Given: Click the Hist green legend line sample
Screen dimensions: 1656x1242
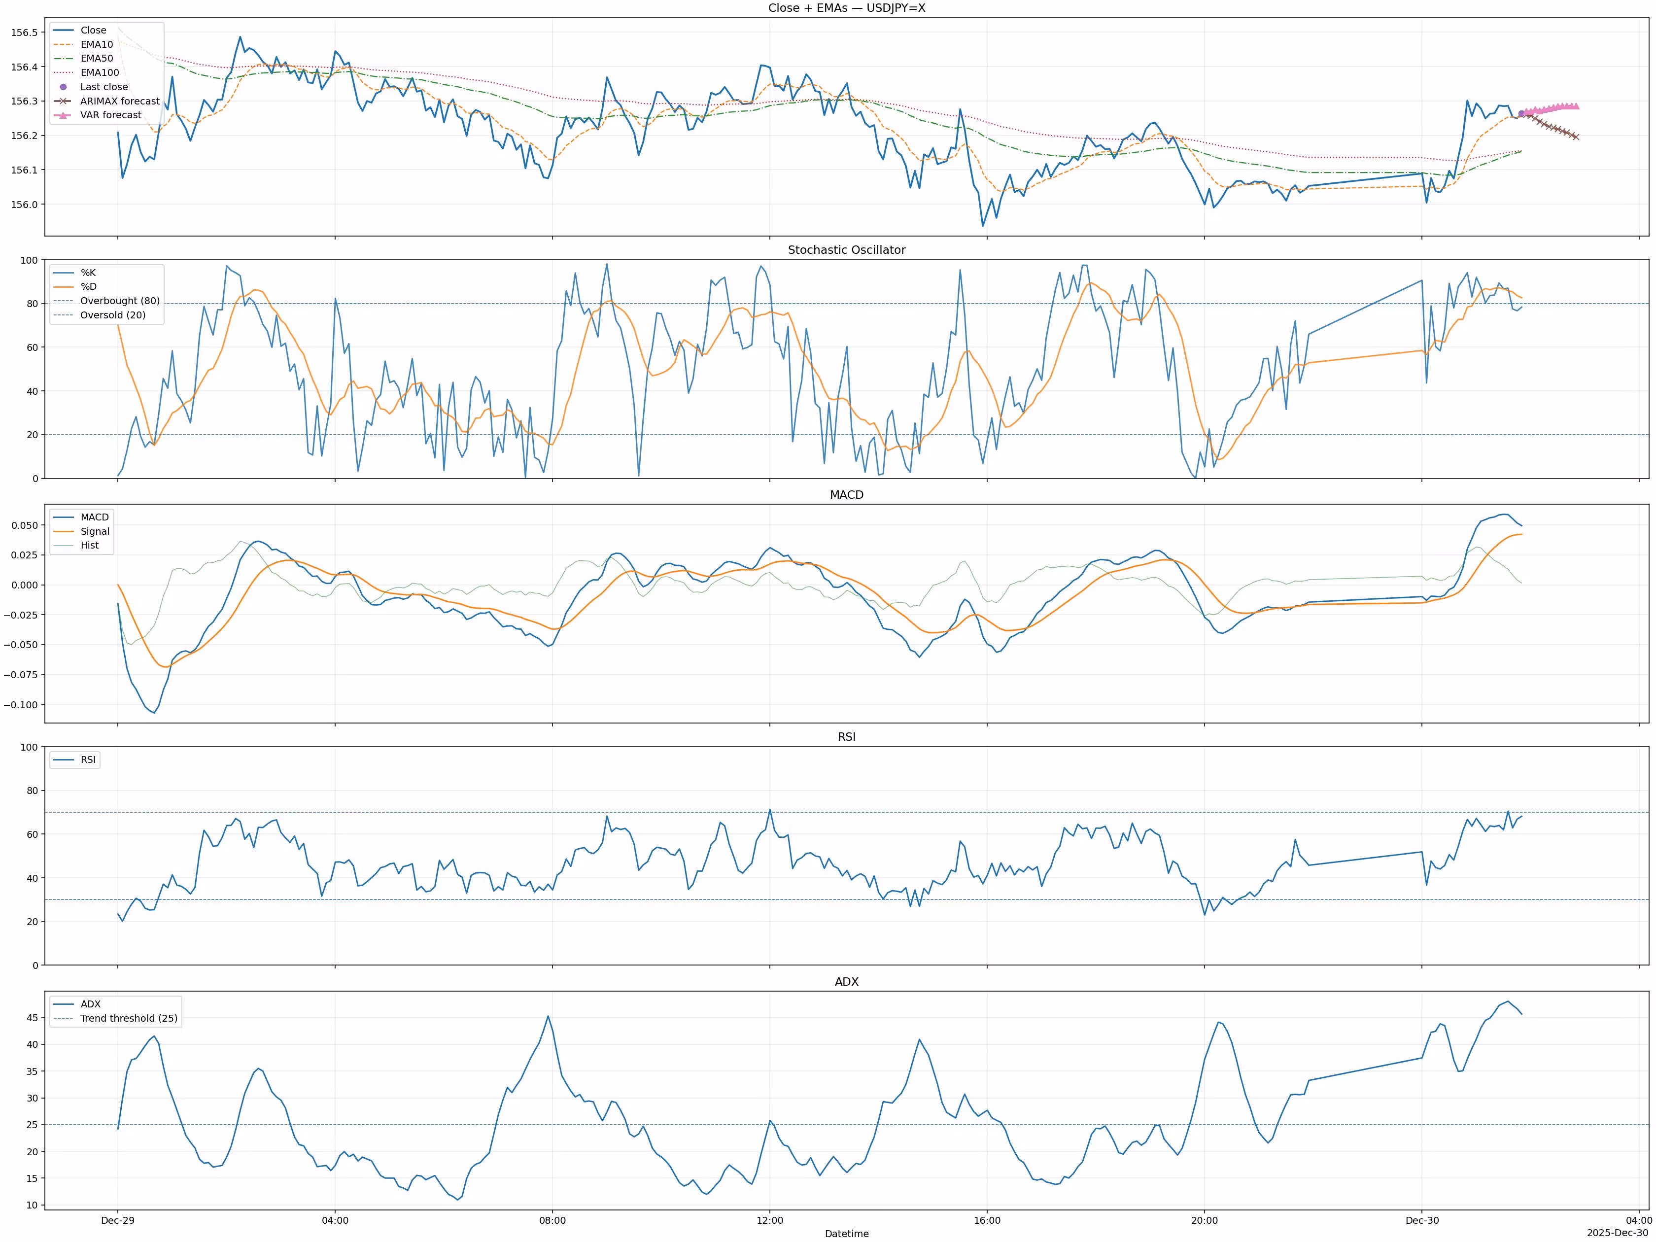Looking at the screenshot, I should click(64, 546).
